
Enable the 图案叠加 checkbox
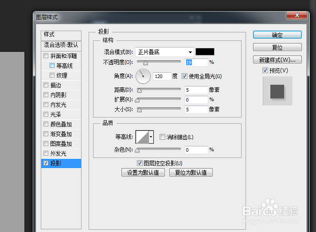tap(46, 143)
